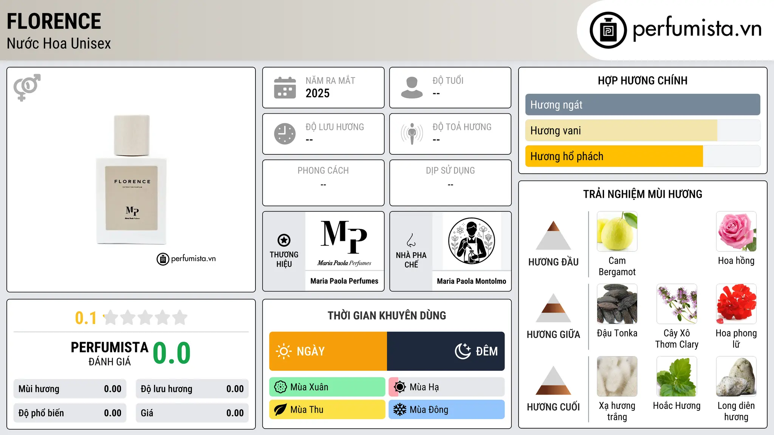Select the Xạ hương trắng note image
The image size is (774, 435).
617,376
